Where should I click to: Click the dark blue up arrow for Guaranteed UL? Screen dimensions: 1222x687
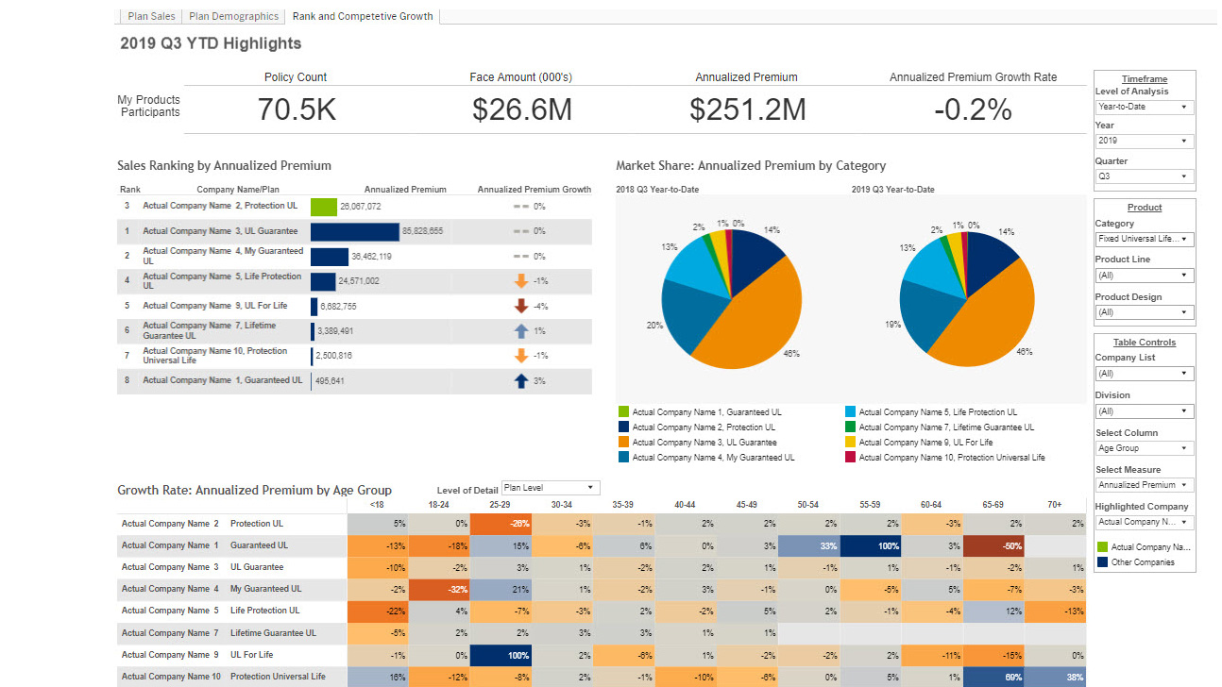click(x=520, y=381)
